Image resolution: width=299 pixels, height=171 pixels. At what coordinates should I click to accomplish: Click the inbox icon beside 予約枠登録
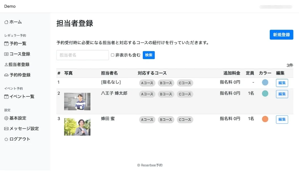pos(6,75)
